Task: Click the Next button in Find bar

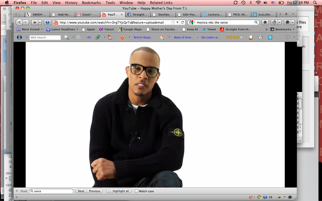Action: pos(81,191)
